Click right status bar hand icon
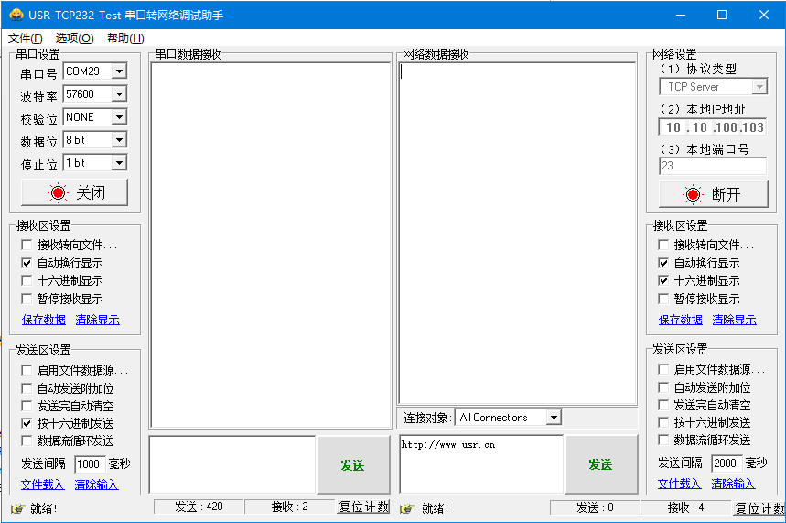 pos(407,508)
